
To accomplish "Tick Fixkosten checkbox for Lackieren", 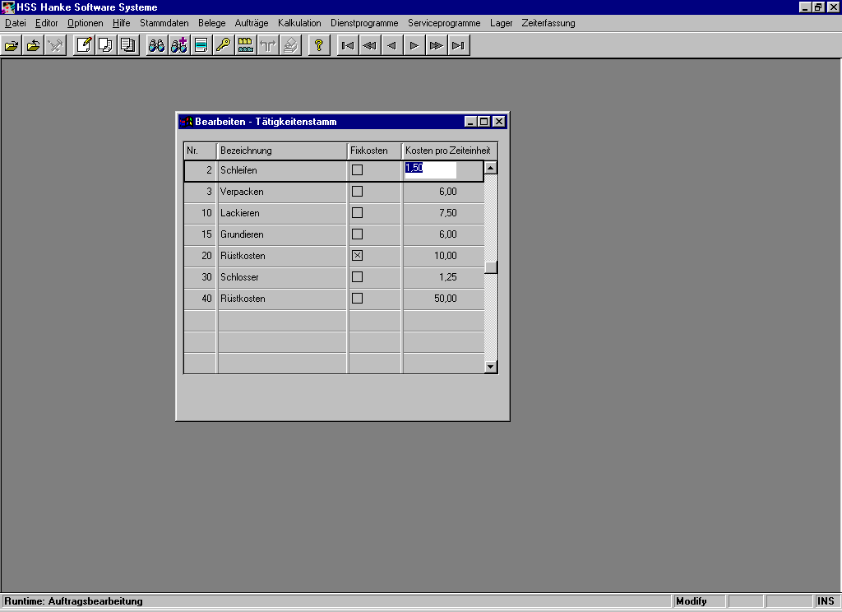I will [357, 213].
